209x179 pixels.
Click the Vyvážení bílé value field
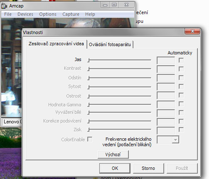(166, 113)
